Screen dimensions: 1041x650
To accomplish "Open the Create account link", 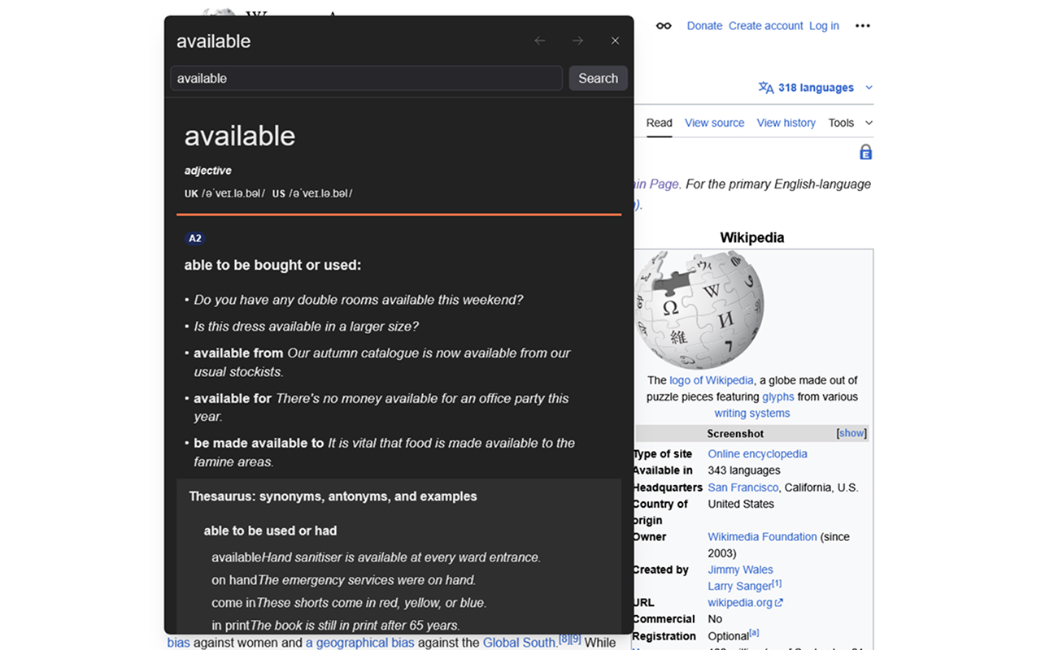I will point(766,26).
